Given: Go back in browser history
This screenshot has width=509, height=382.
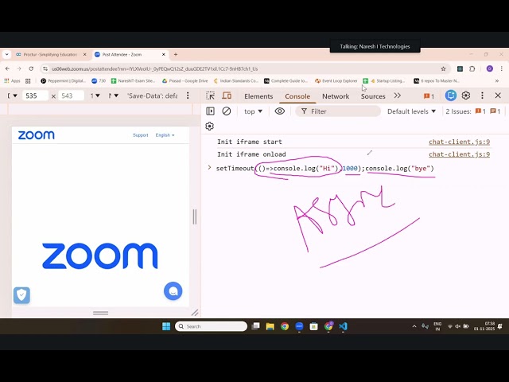Looking at the screenshot, I should click(7, 68).
